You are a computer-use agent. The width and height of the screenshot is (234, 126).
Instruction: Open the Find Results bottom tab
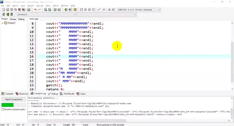67,94
